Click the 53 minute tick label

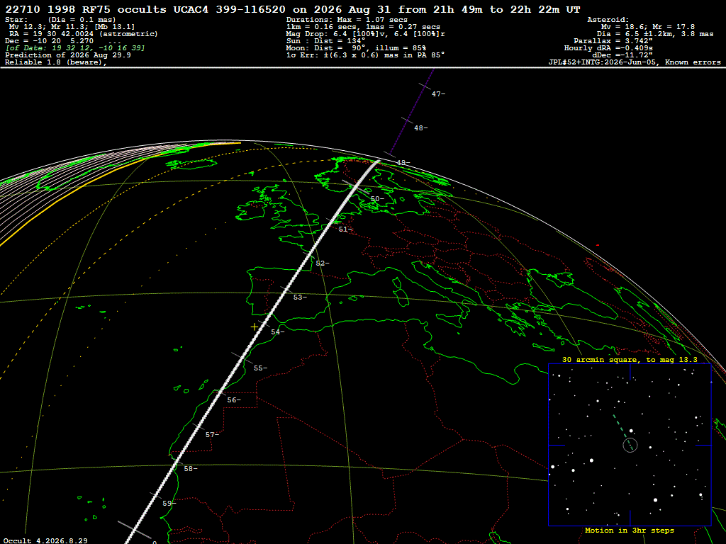(300, 297)
